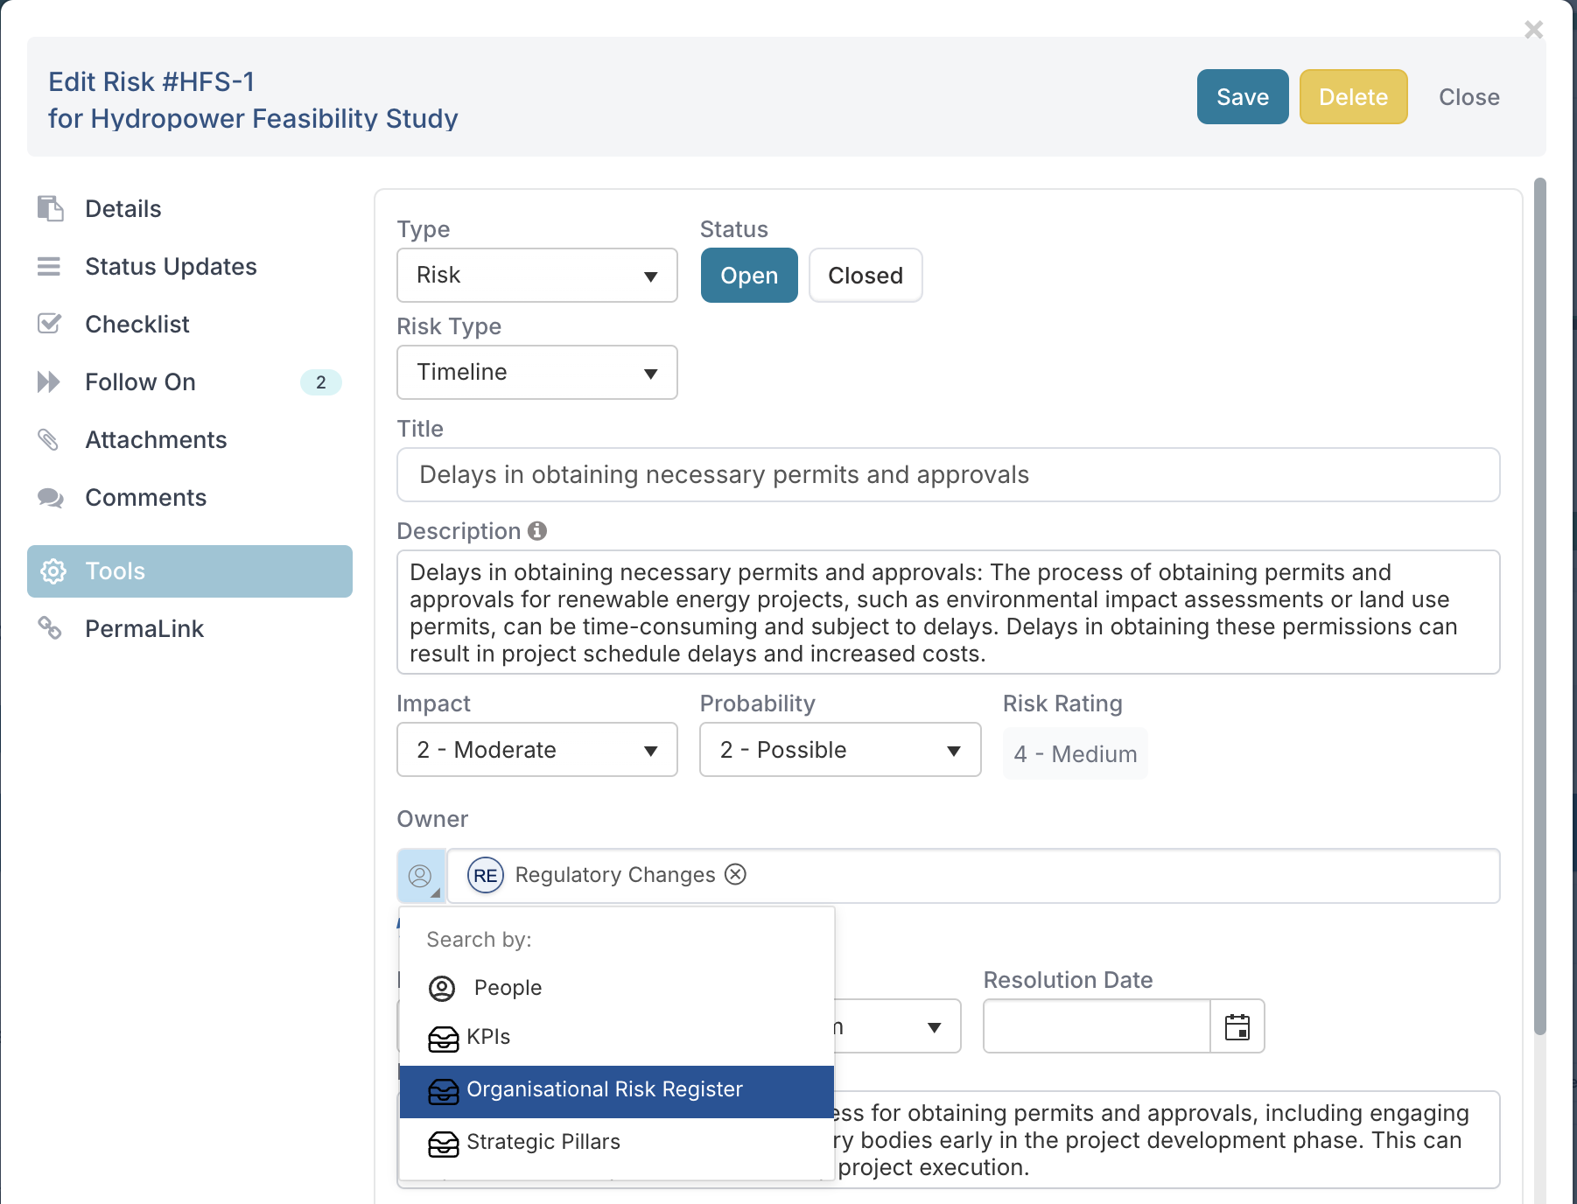Click the Tools gear icon
This screenshot has height=1204, width=1577.
pyautogui.click(x=53, y=571)
